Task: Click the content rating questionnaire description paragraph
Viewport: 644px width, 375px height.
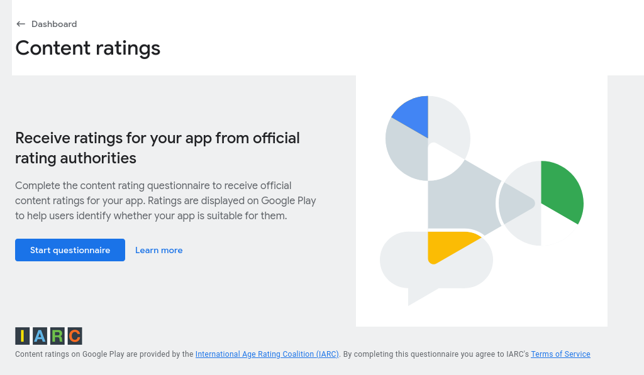Action: click(165, 201)
